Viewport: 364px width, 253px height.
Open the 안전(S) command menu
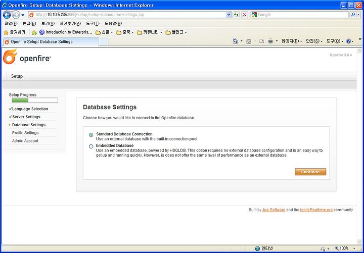point(314,41)
